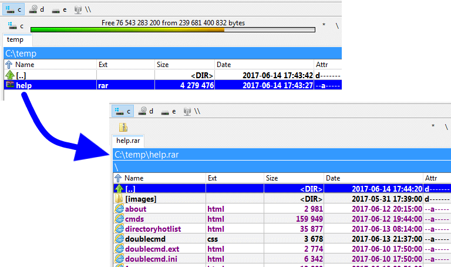This screenshot has width=451, height=267.
Task: Switch to the temp tab
Action: (15, 40)
